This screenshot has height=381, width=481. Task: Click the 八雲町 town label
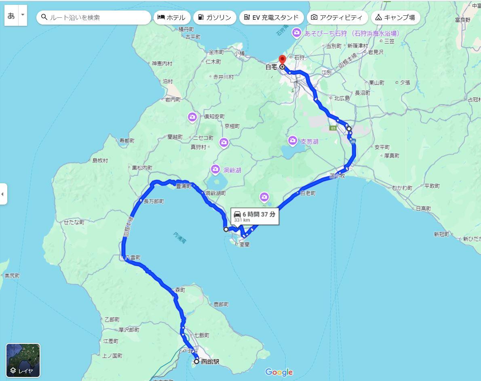pos(133,257)
